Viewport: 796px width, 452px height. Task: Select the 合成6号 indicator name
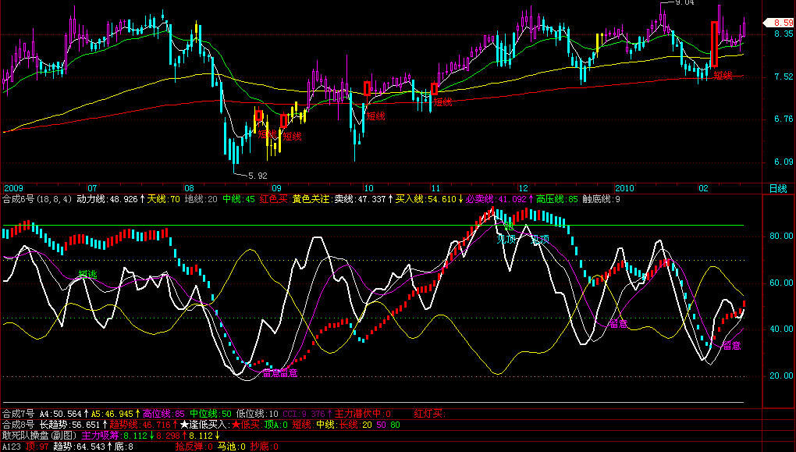click(18, 199)
